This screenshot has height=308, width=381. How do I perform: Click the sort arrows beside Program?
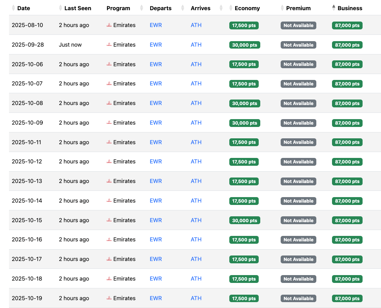click(142, 8)
